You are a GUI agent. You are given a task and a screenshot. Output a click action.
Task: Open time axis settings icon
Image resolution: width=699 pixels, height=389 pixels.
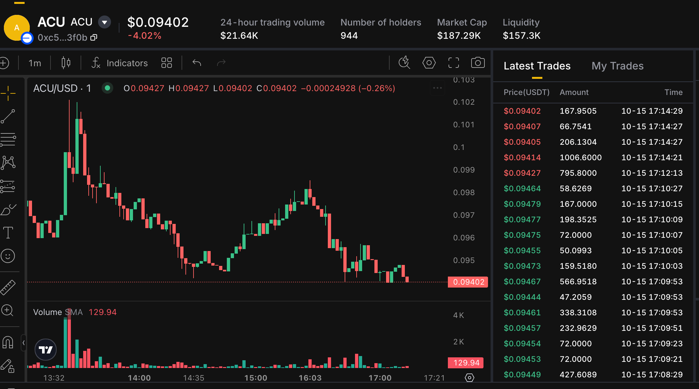point(470,377)
